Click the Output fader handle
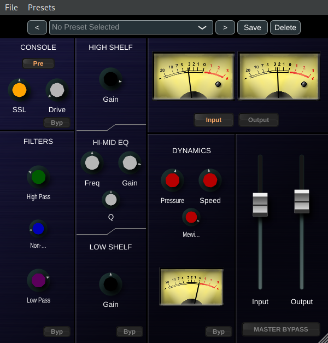 301,201
